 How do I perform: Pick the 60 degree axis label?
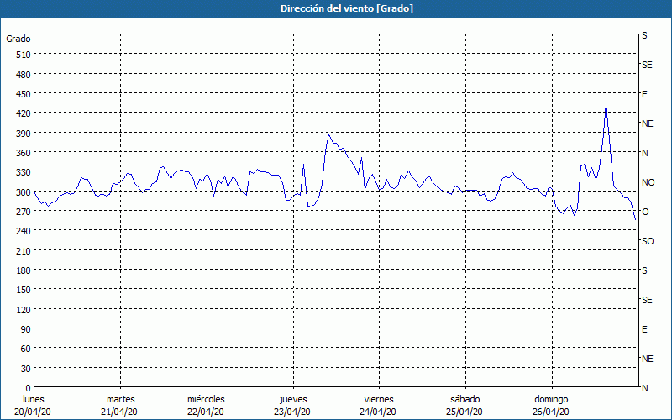point(26,349)
